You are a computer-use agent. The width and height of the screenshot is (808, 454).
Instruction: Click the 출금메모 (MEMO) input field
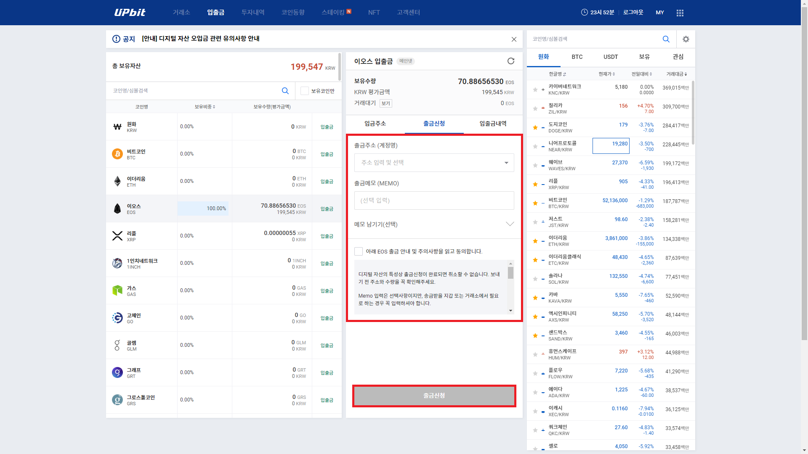click(x=434, y=201)
